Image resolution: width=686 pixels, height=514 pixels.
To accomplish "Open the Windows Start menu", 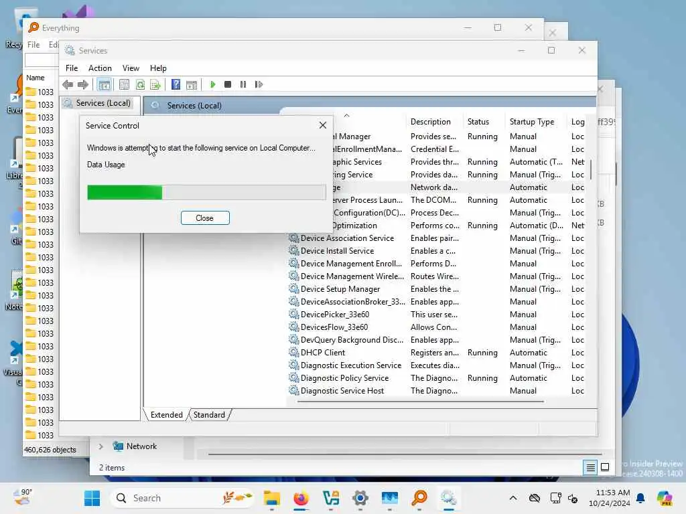I will 92,498.
